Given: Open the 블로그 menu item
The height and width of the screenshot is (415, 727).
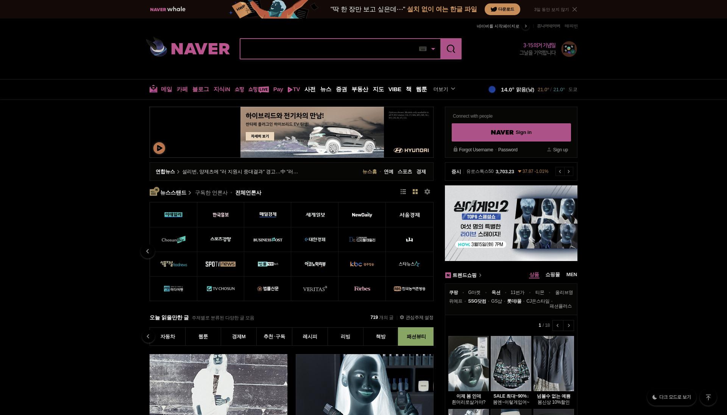Looking at the screenshot, I should (x=201, y=89).
